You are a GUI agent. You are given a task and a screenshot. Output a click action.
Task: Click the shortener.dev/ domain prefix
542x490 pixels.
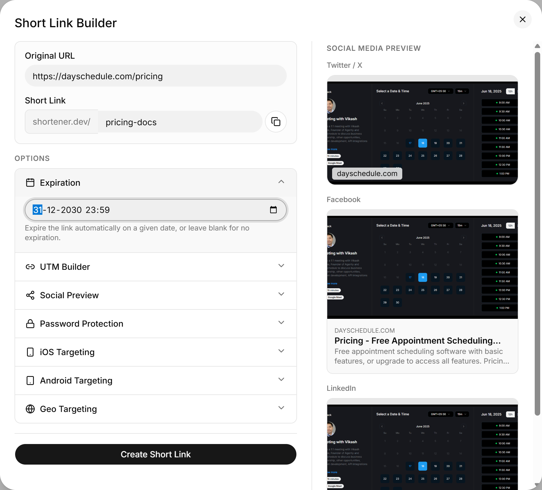(61, 122)
